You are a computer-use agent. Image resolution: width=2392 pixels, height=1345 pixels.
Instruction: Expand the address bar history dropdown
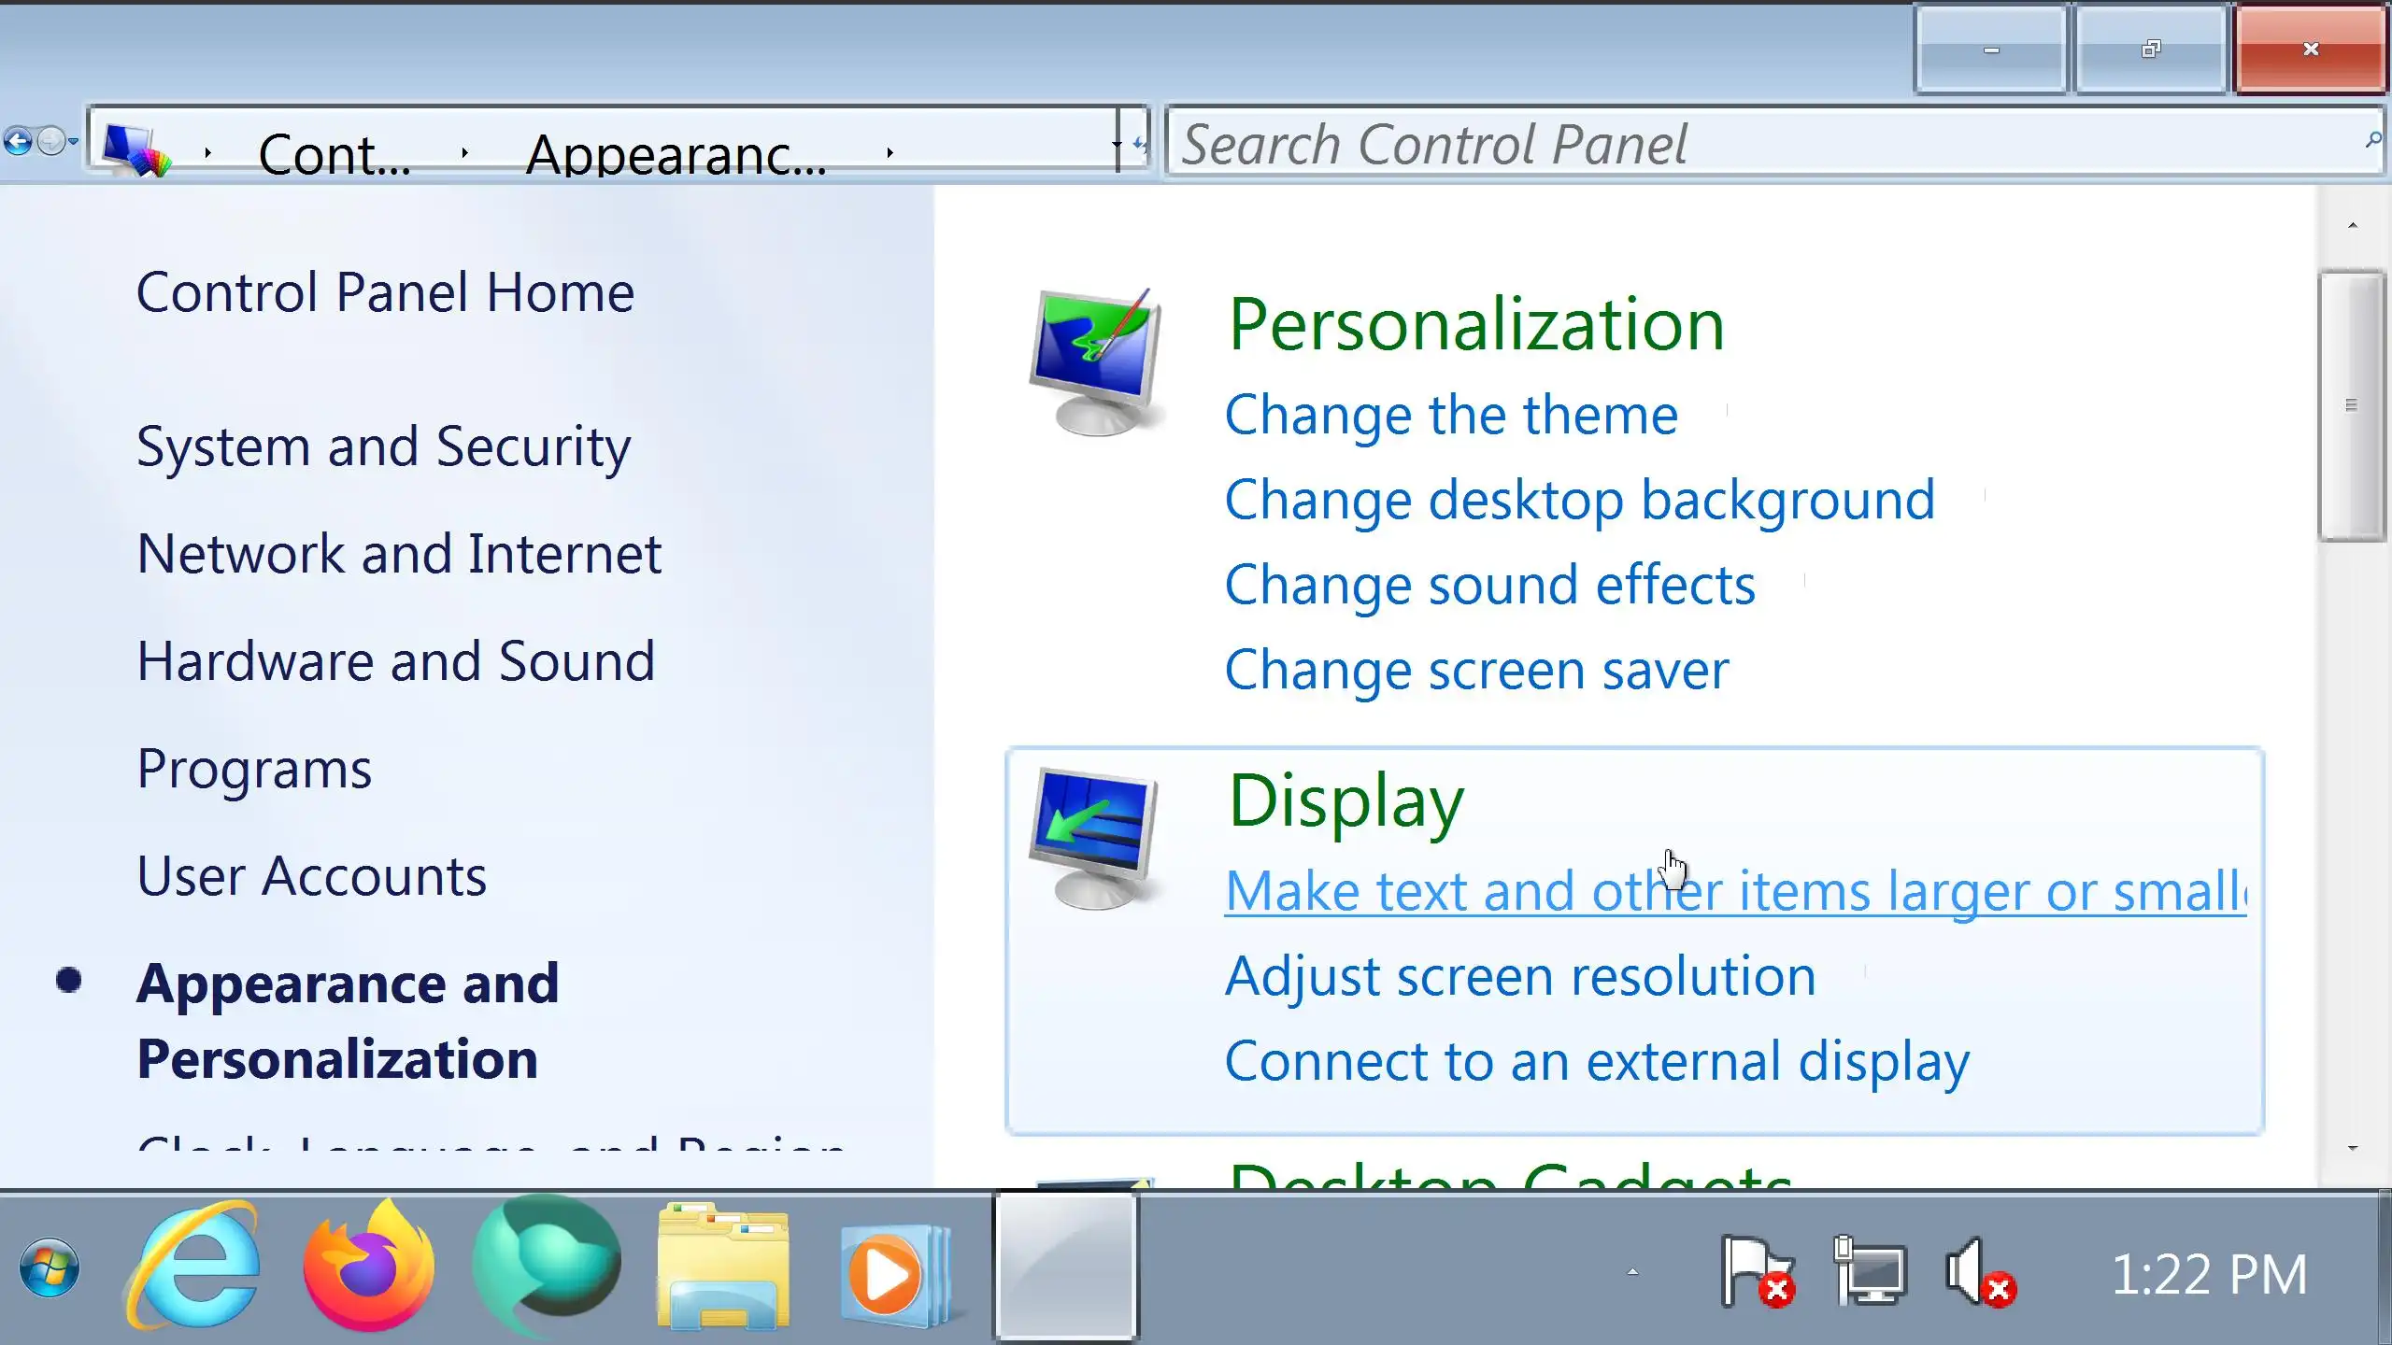tap(1118, 146)
